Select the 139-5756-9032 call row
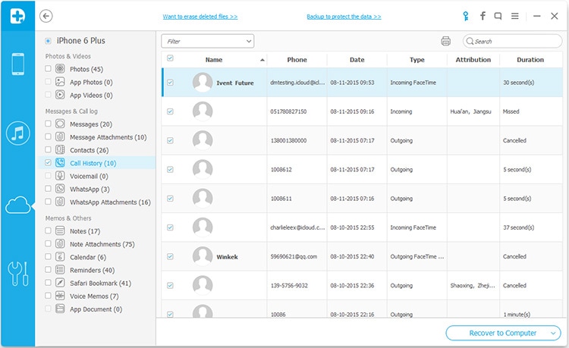This screenshot has width=569, height=348. 362,285
